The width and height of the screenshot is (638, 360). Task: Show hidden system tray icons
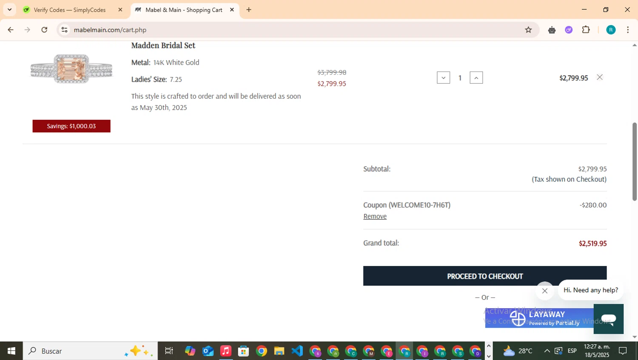click(547, 351)
